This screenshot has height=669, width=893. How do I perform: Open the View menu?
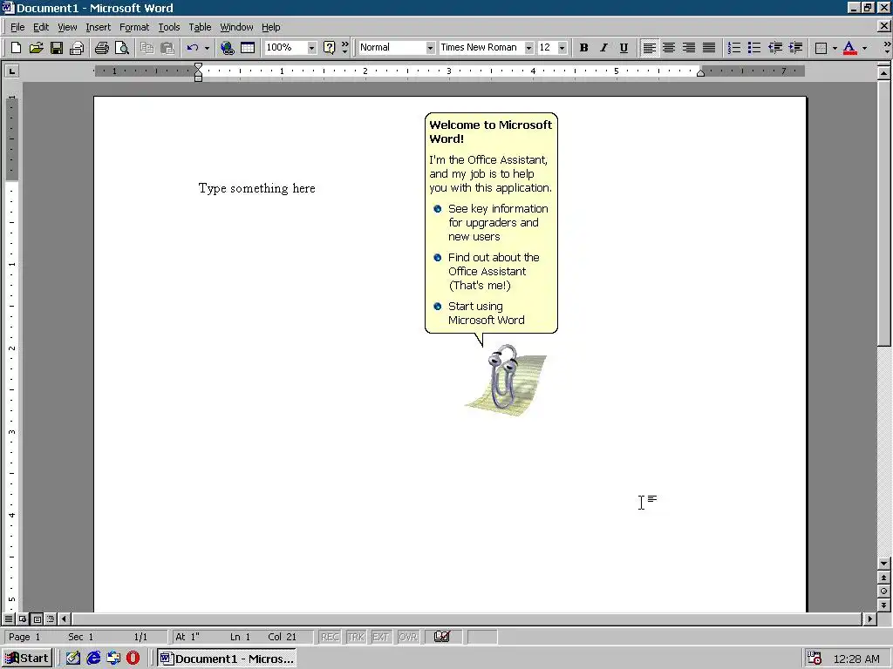tap(67, 27)
